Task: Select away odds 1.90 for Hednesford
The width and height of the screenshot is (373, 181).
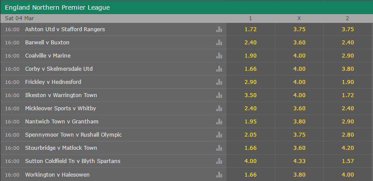Action: pyautogui.click(x=348, y=82)
